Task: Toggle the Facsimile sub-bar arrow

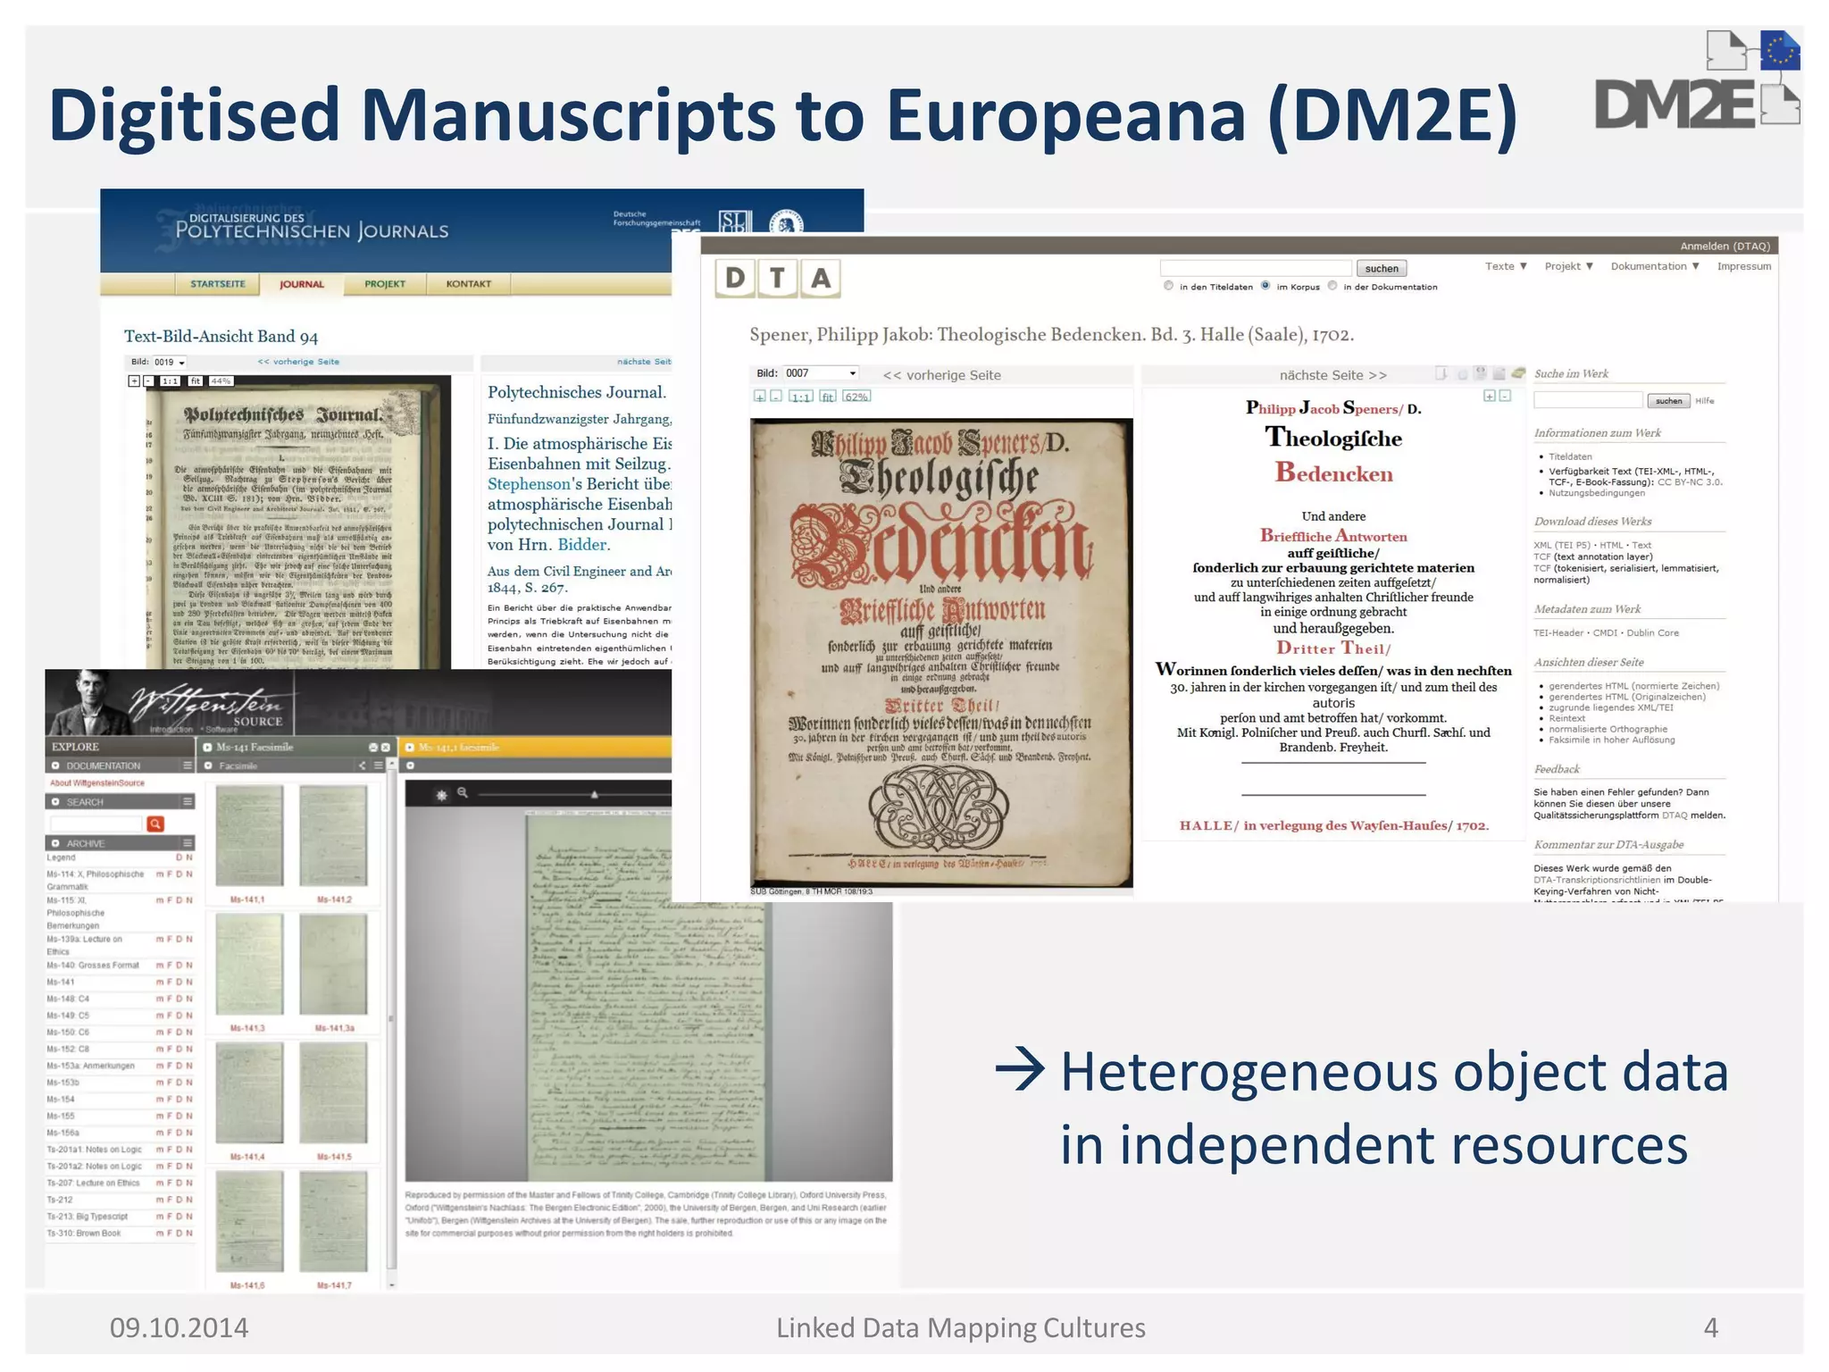Action: click(208, 765)
